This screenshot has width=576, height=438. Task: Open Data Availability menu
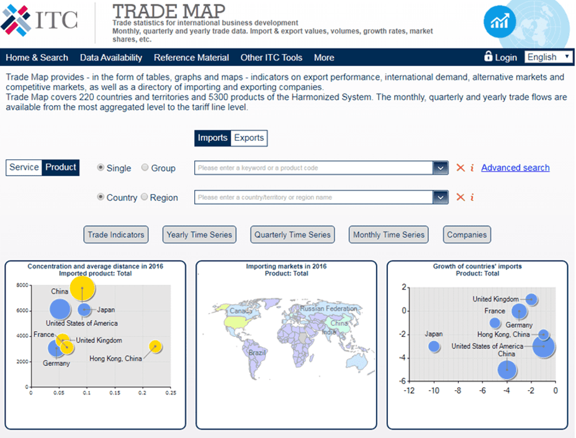[x=111, y=58]
